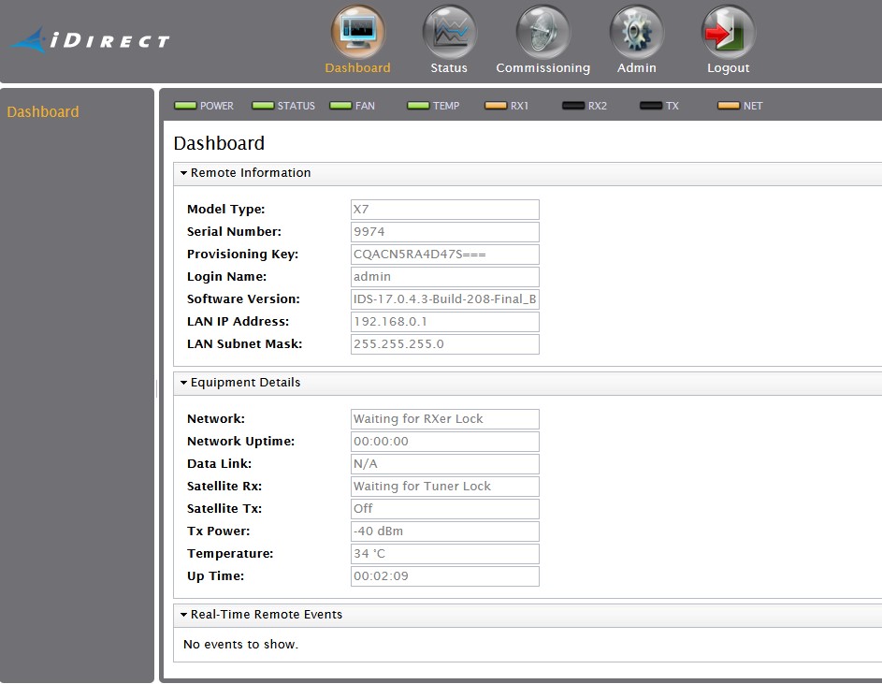The width and height of the screenshot is (882, 684).
Task: Click the sidebar splitter handle
Action: tap(156, 390)
